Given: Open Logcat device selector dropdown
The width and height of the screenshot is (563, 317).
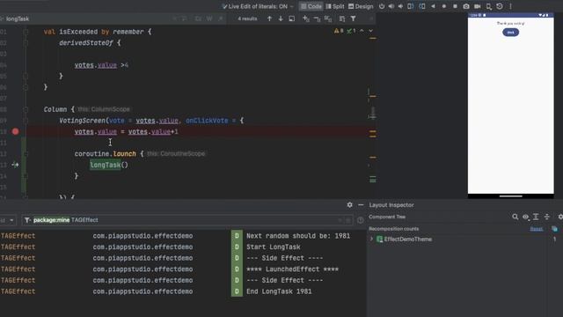Looking at the screenshot, I should tap(8, 220).
